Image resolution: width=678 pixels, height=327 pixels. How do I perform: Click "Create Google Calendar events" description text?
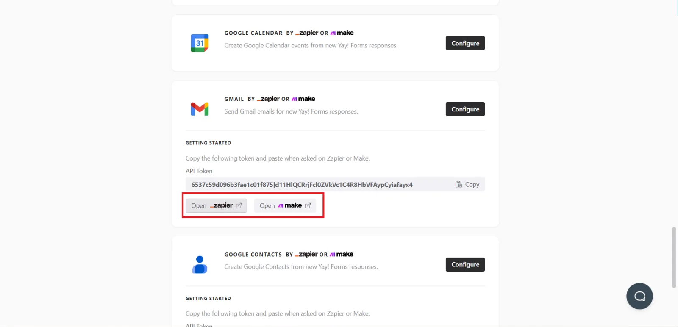pos(311,46)
